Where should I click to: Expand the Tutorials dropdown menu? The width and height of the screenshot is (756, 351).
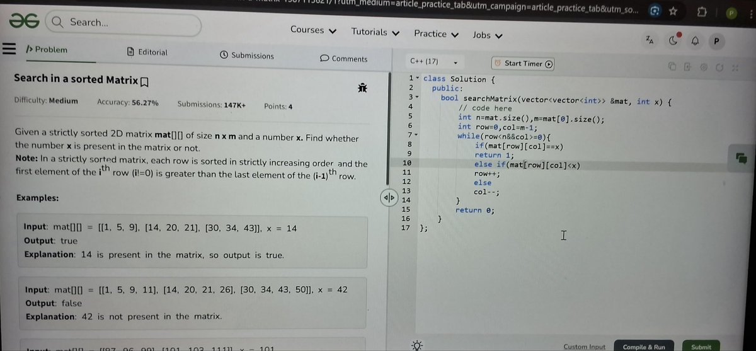375,32
